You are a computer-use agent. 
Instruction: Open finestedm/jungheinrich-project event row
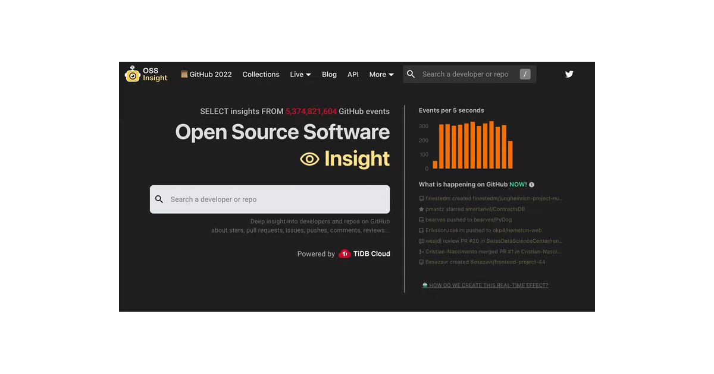(491, 199)
